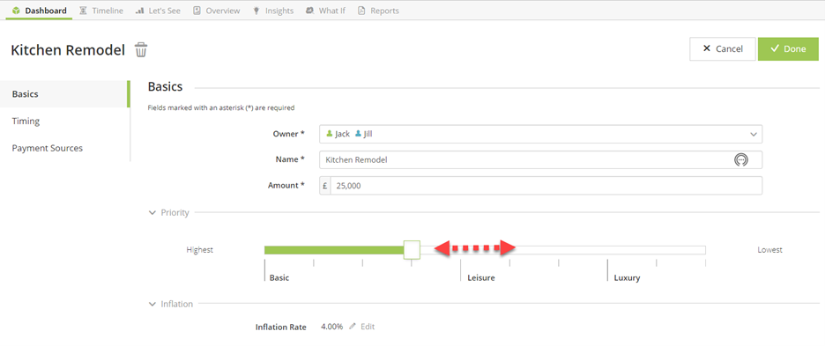The image size is (825, 346).
Task: Click the Overview page icon
Action: click(x=197, y=11)
